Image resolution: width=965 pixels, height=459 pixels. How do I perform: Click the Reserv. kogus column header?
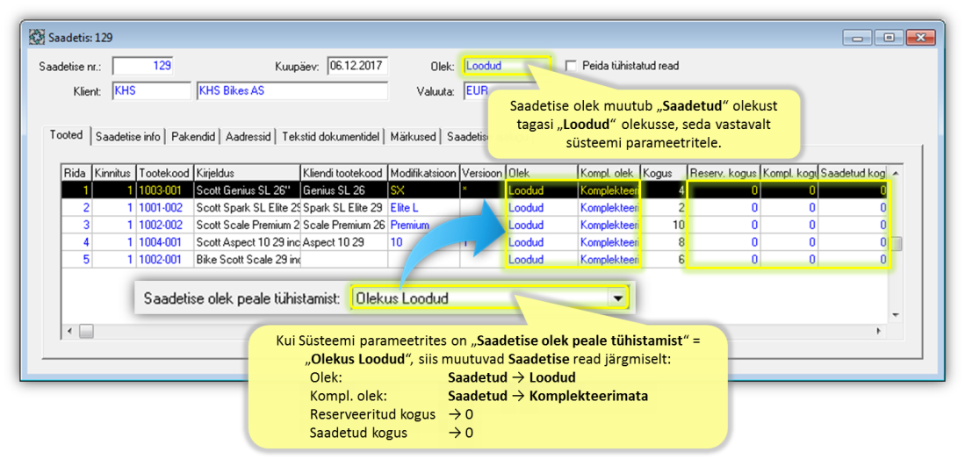click(x=724, y=173)
